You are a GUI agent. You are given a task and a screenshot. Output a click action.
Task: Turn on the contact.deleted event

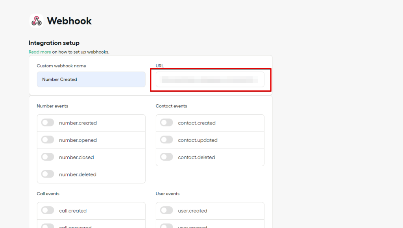point(166,157)
